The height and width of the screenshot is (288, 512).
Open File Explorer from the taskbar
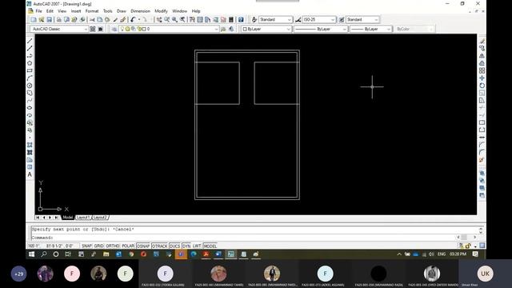click(106, 254)
